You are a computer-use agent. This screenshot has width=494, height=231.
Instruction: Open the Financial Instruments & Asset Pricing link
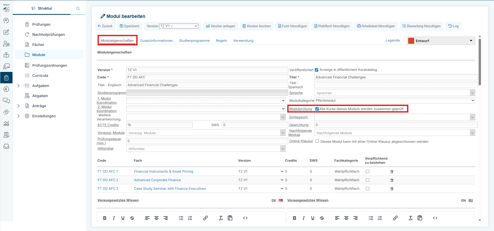(x=164, y=172)
